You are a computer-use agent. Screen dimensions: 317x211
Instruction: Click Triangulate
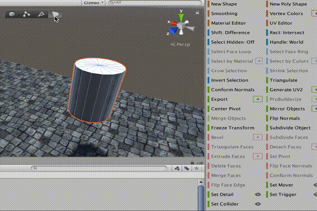(283, 80)
